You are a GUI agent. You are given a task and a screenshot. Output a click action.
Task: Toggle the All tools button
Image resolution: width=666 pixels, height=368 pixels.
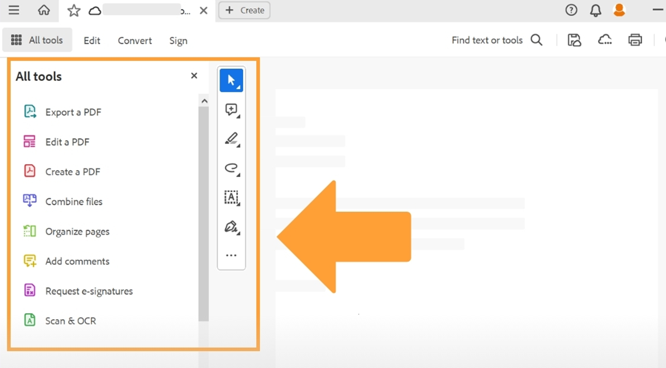(x=37, y=40)
